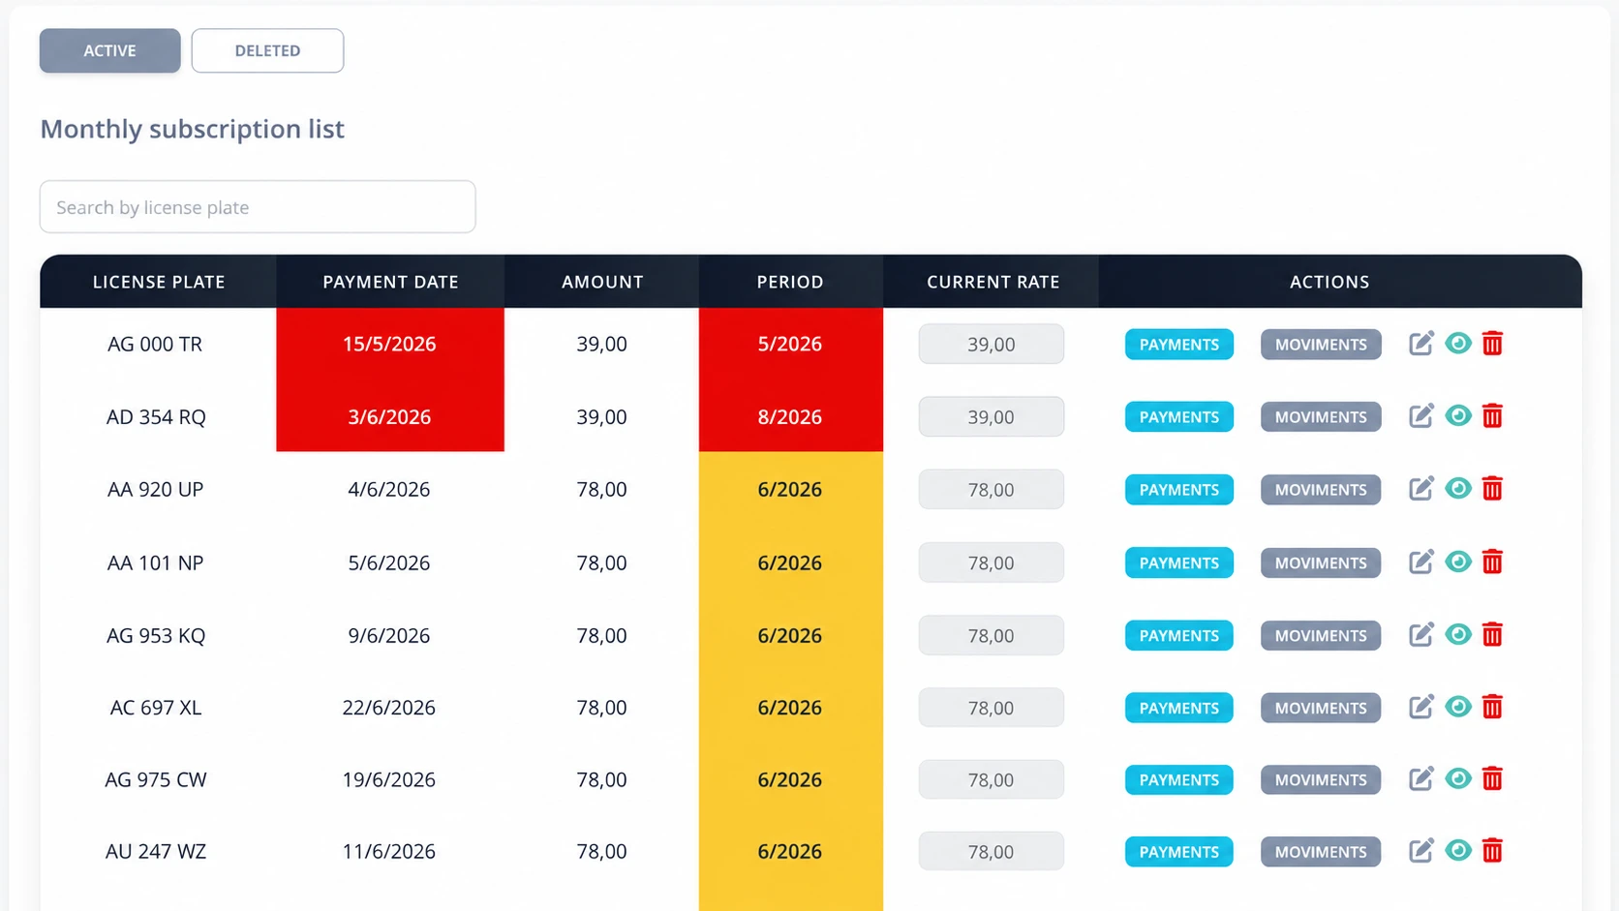Click current rate field for AD 354 RQ
The height and width of the screenshot is (911, 1619).
pyautogui.click(x=992, y=416)
